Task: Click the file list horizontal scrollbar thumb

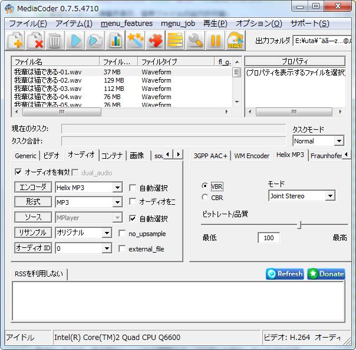Action: [x=62, y=112]
